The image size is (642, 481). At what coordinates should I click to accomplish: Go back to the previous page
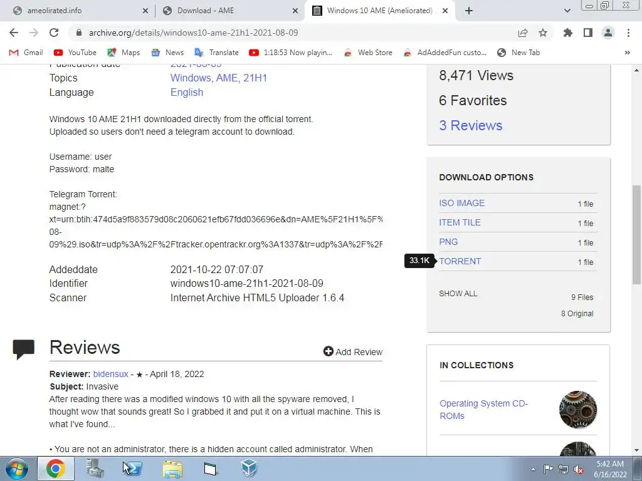[x=14, y=33]
